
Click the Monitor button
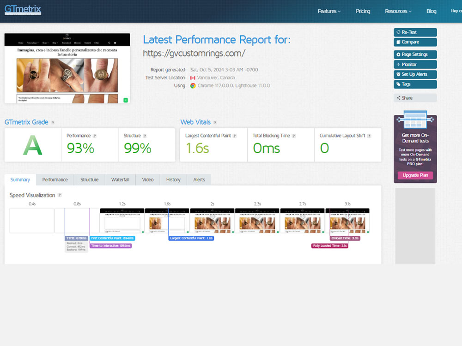(415, 65)
